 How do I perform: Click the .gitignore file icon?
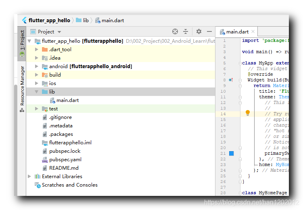45,117
